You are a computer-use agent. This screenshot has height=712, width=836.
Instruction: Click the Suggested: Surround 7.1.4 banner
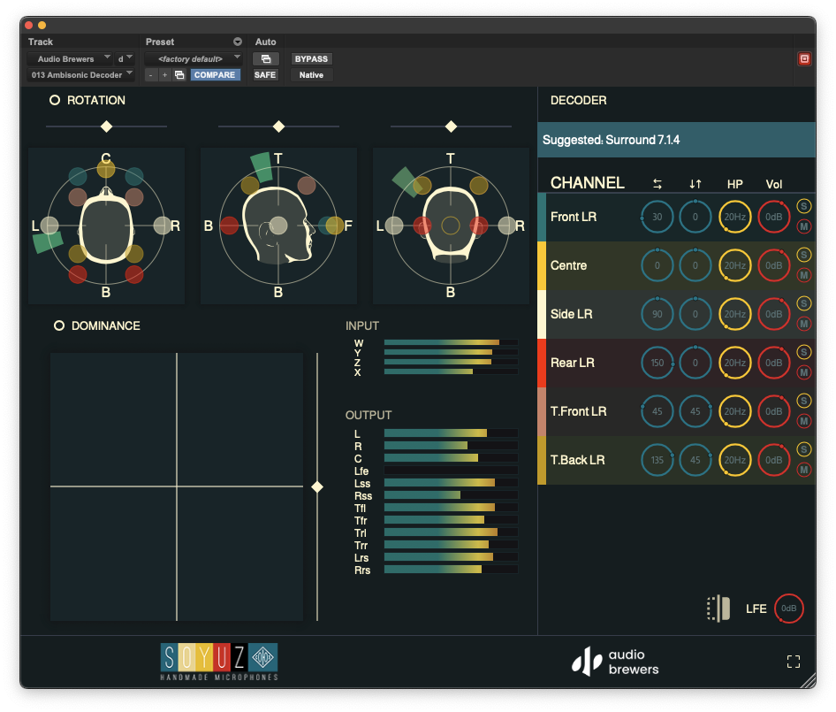click(676, 140)
